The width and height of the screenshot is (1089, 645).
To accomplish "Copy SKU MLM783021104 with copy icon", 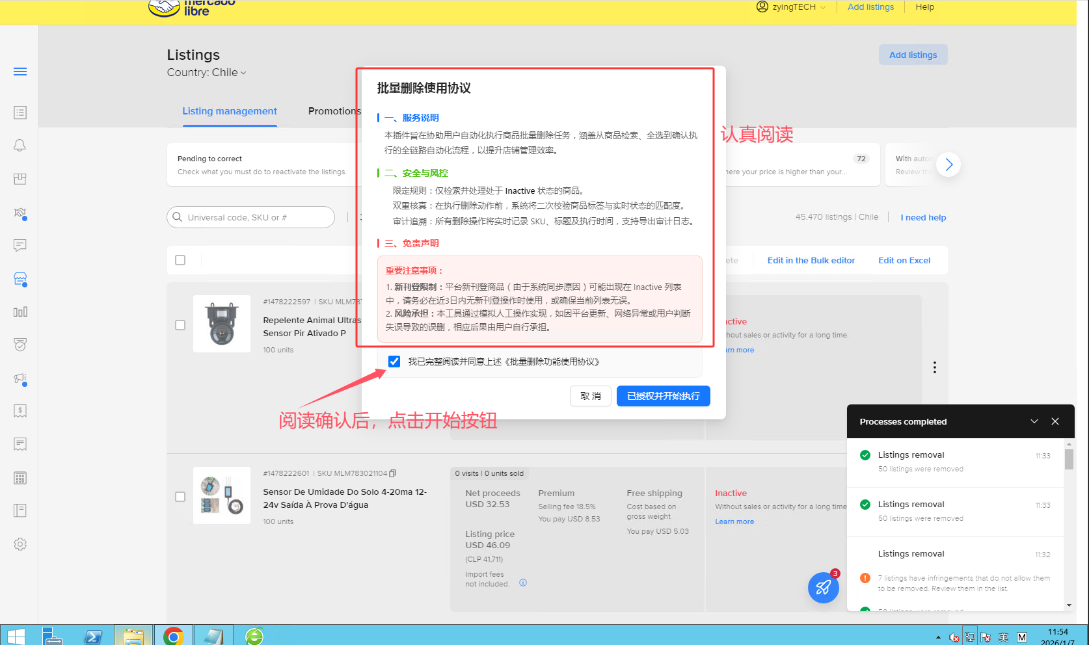I will [392, 473].
